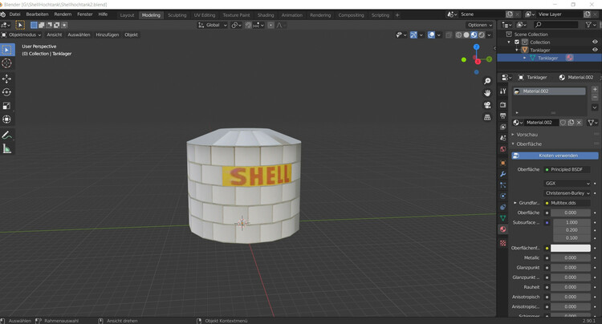Toggle Collection visibility eye
This screenshot has width=602, height=324.
[595, 43]
